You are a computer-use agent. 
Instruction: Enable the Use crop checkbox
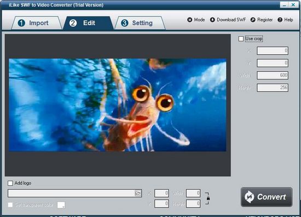pyautogui.click(x=241, y=39)
